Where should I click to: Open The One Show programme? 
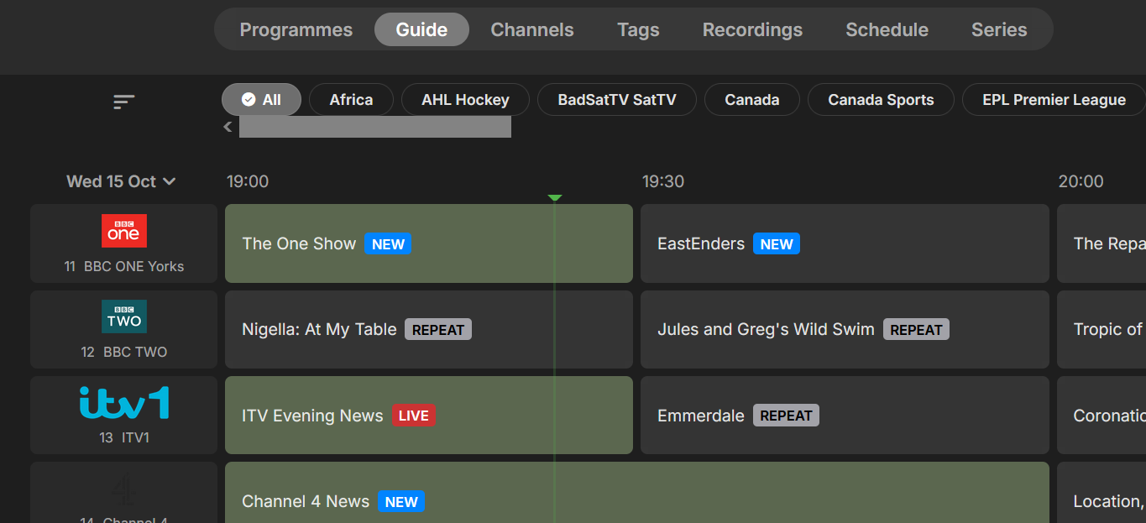[429, 243]
